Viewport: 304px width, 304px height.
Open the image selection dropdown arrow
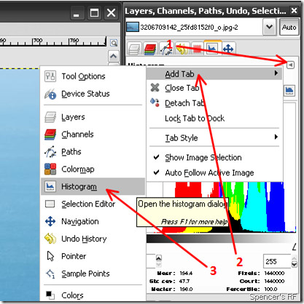point(269,27)
